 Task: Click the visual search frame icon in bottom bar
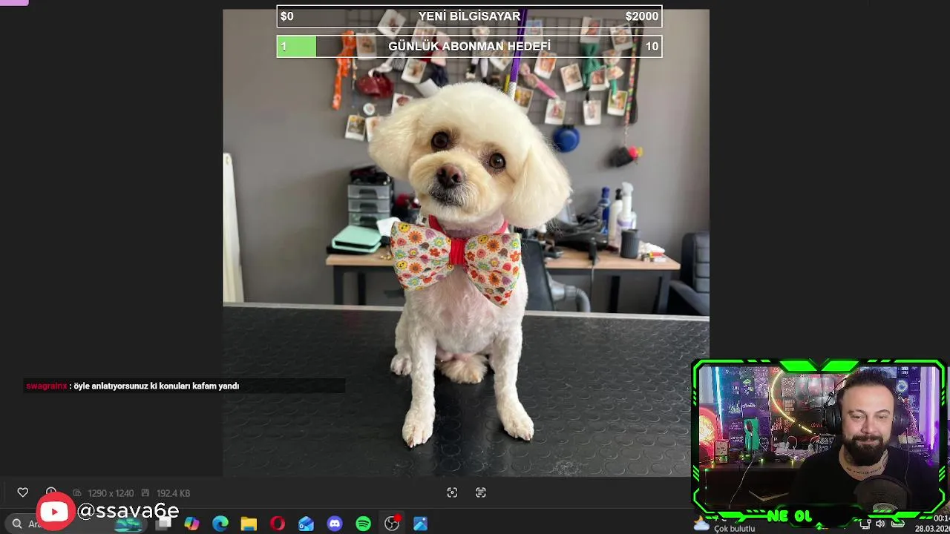[452, 492]
